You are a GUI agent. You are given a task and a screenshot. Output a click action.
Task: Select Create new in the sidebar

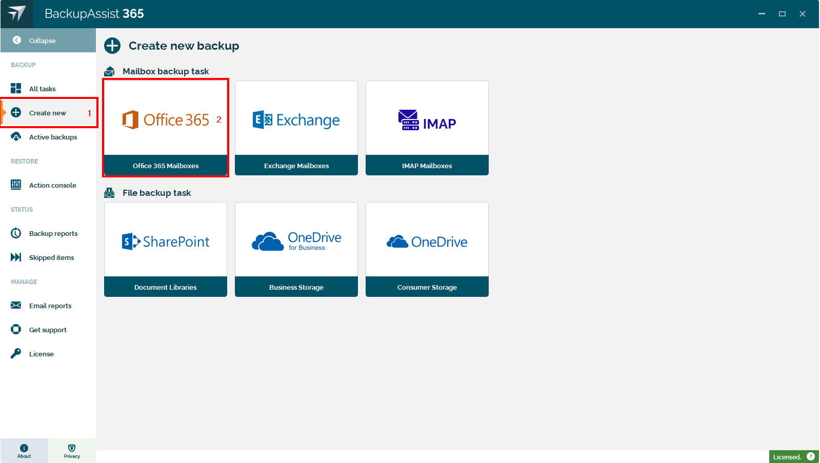(x=47, y=113)
